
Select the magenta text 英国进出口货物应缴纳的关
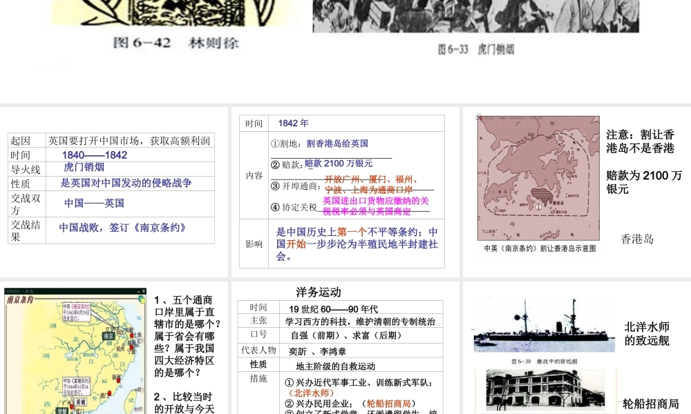click(x=375, y=201)
